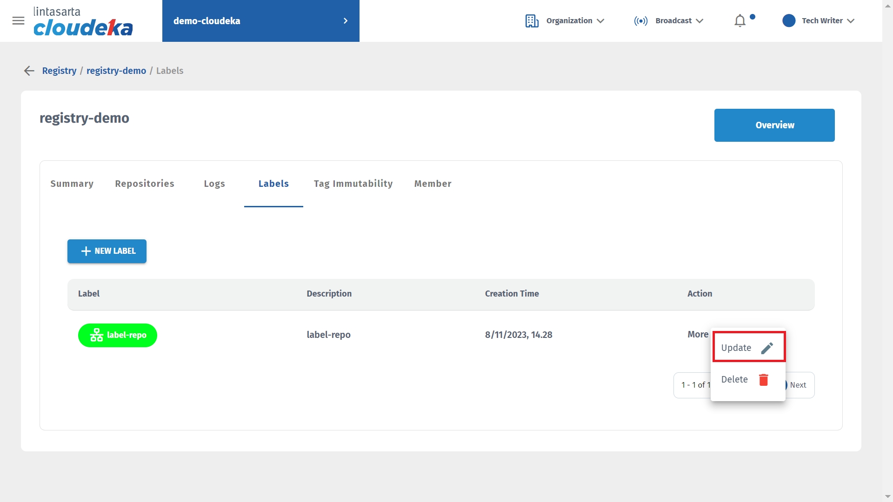Screen dimensions: 893x502
Task: Click the Organization building icon
Action: [x=532, y=21]
